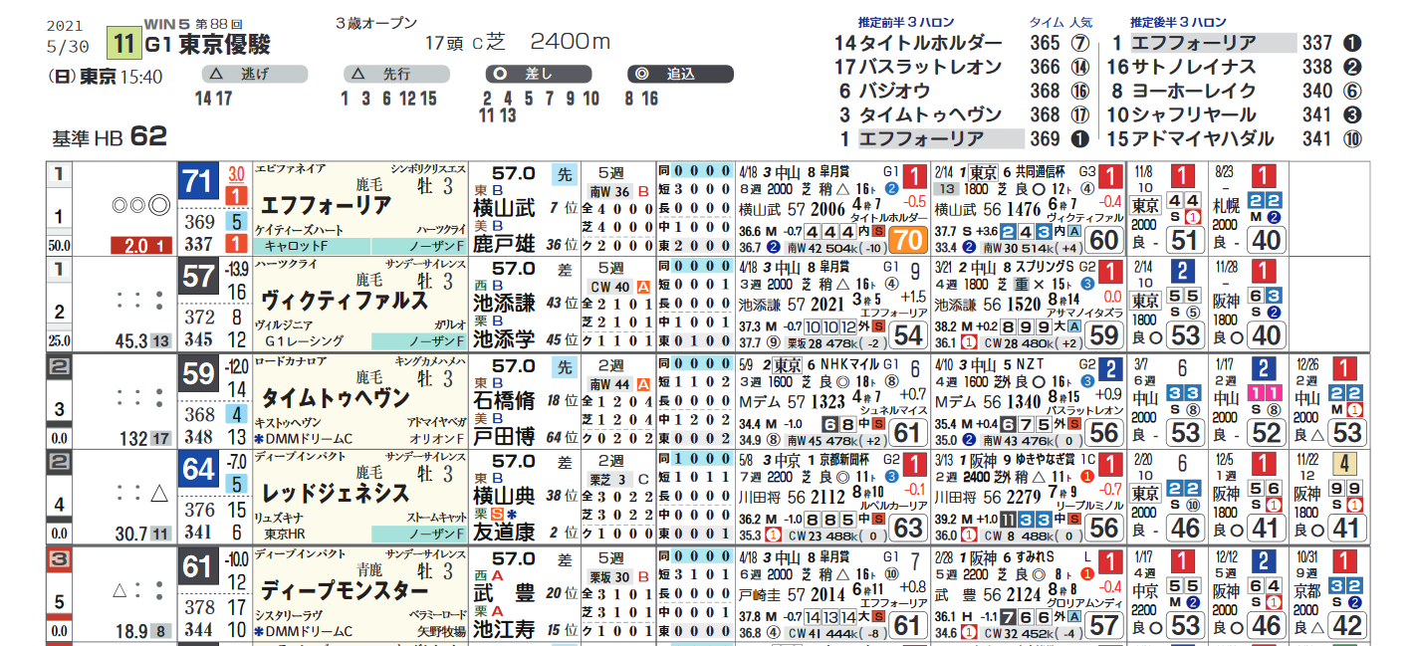Image resolution: width=1411 pixels, height=646 pixels.
Task: Click the 先 badge in タイムトゥヘヴン's row
Action: tap(563, 367)
